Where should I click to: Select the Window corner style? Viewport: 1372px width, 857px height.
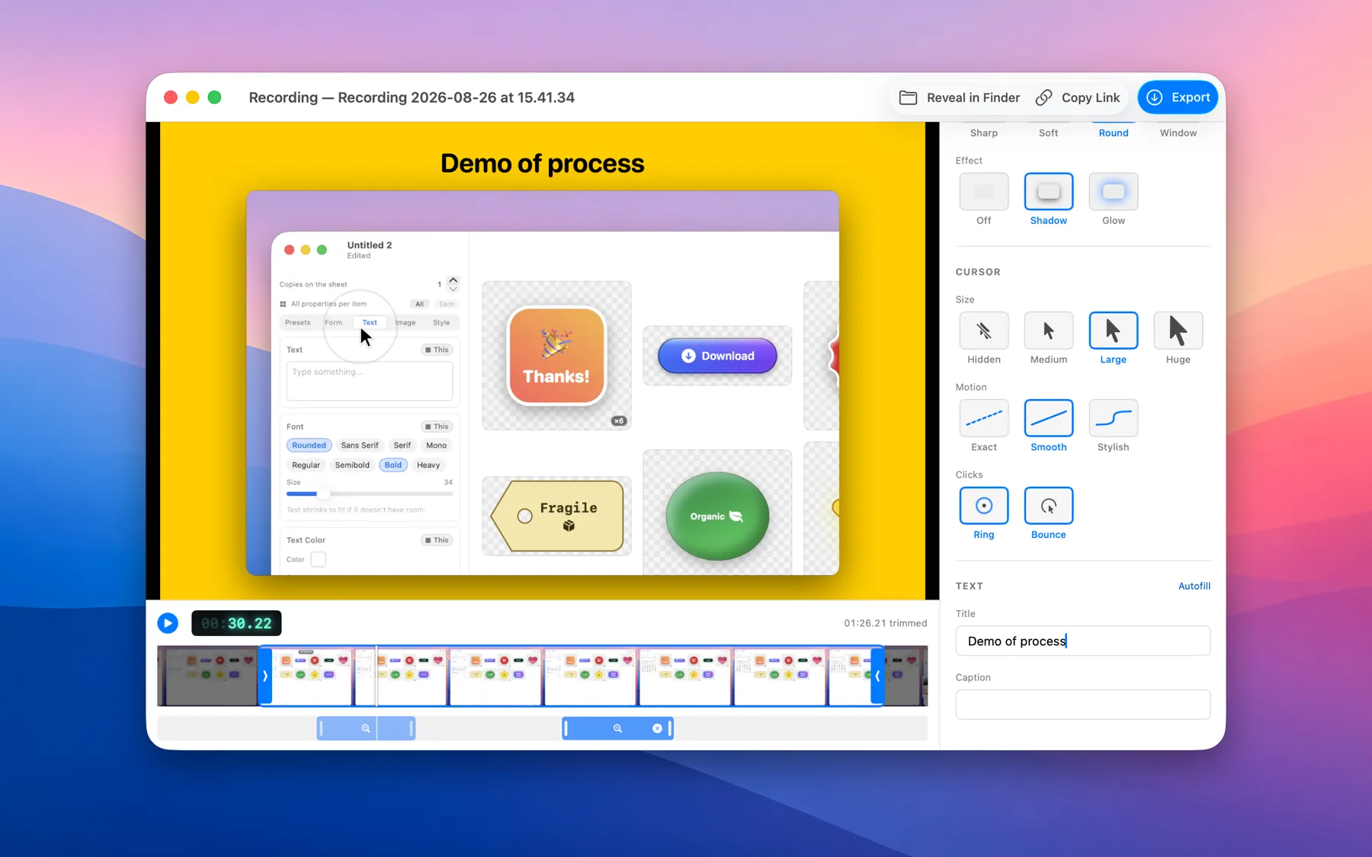[1178, 133]
